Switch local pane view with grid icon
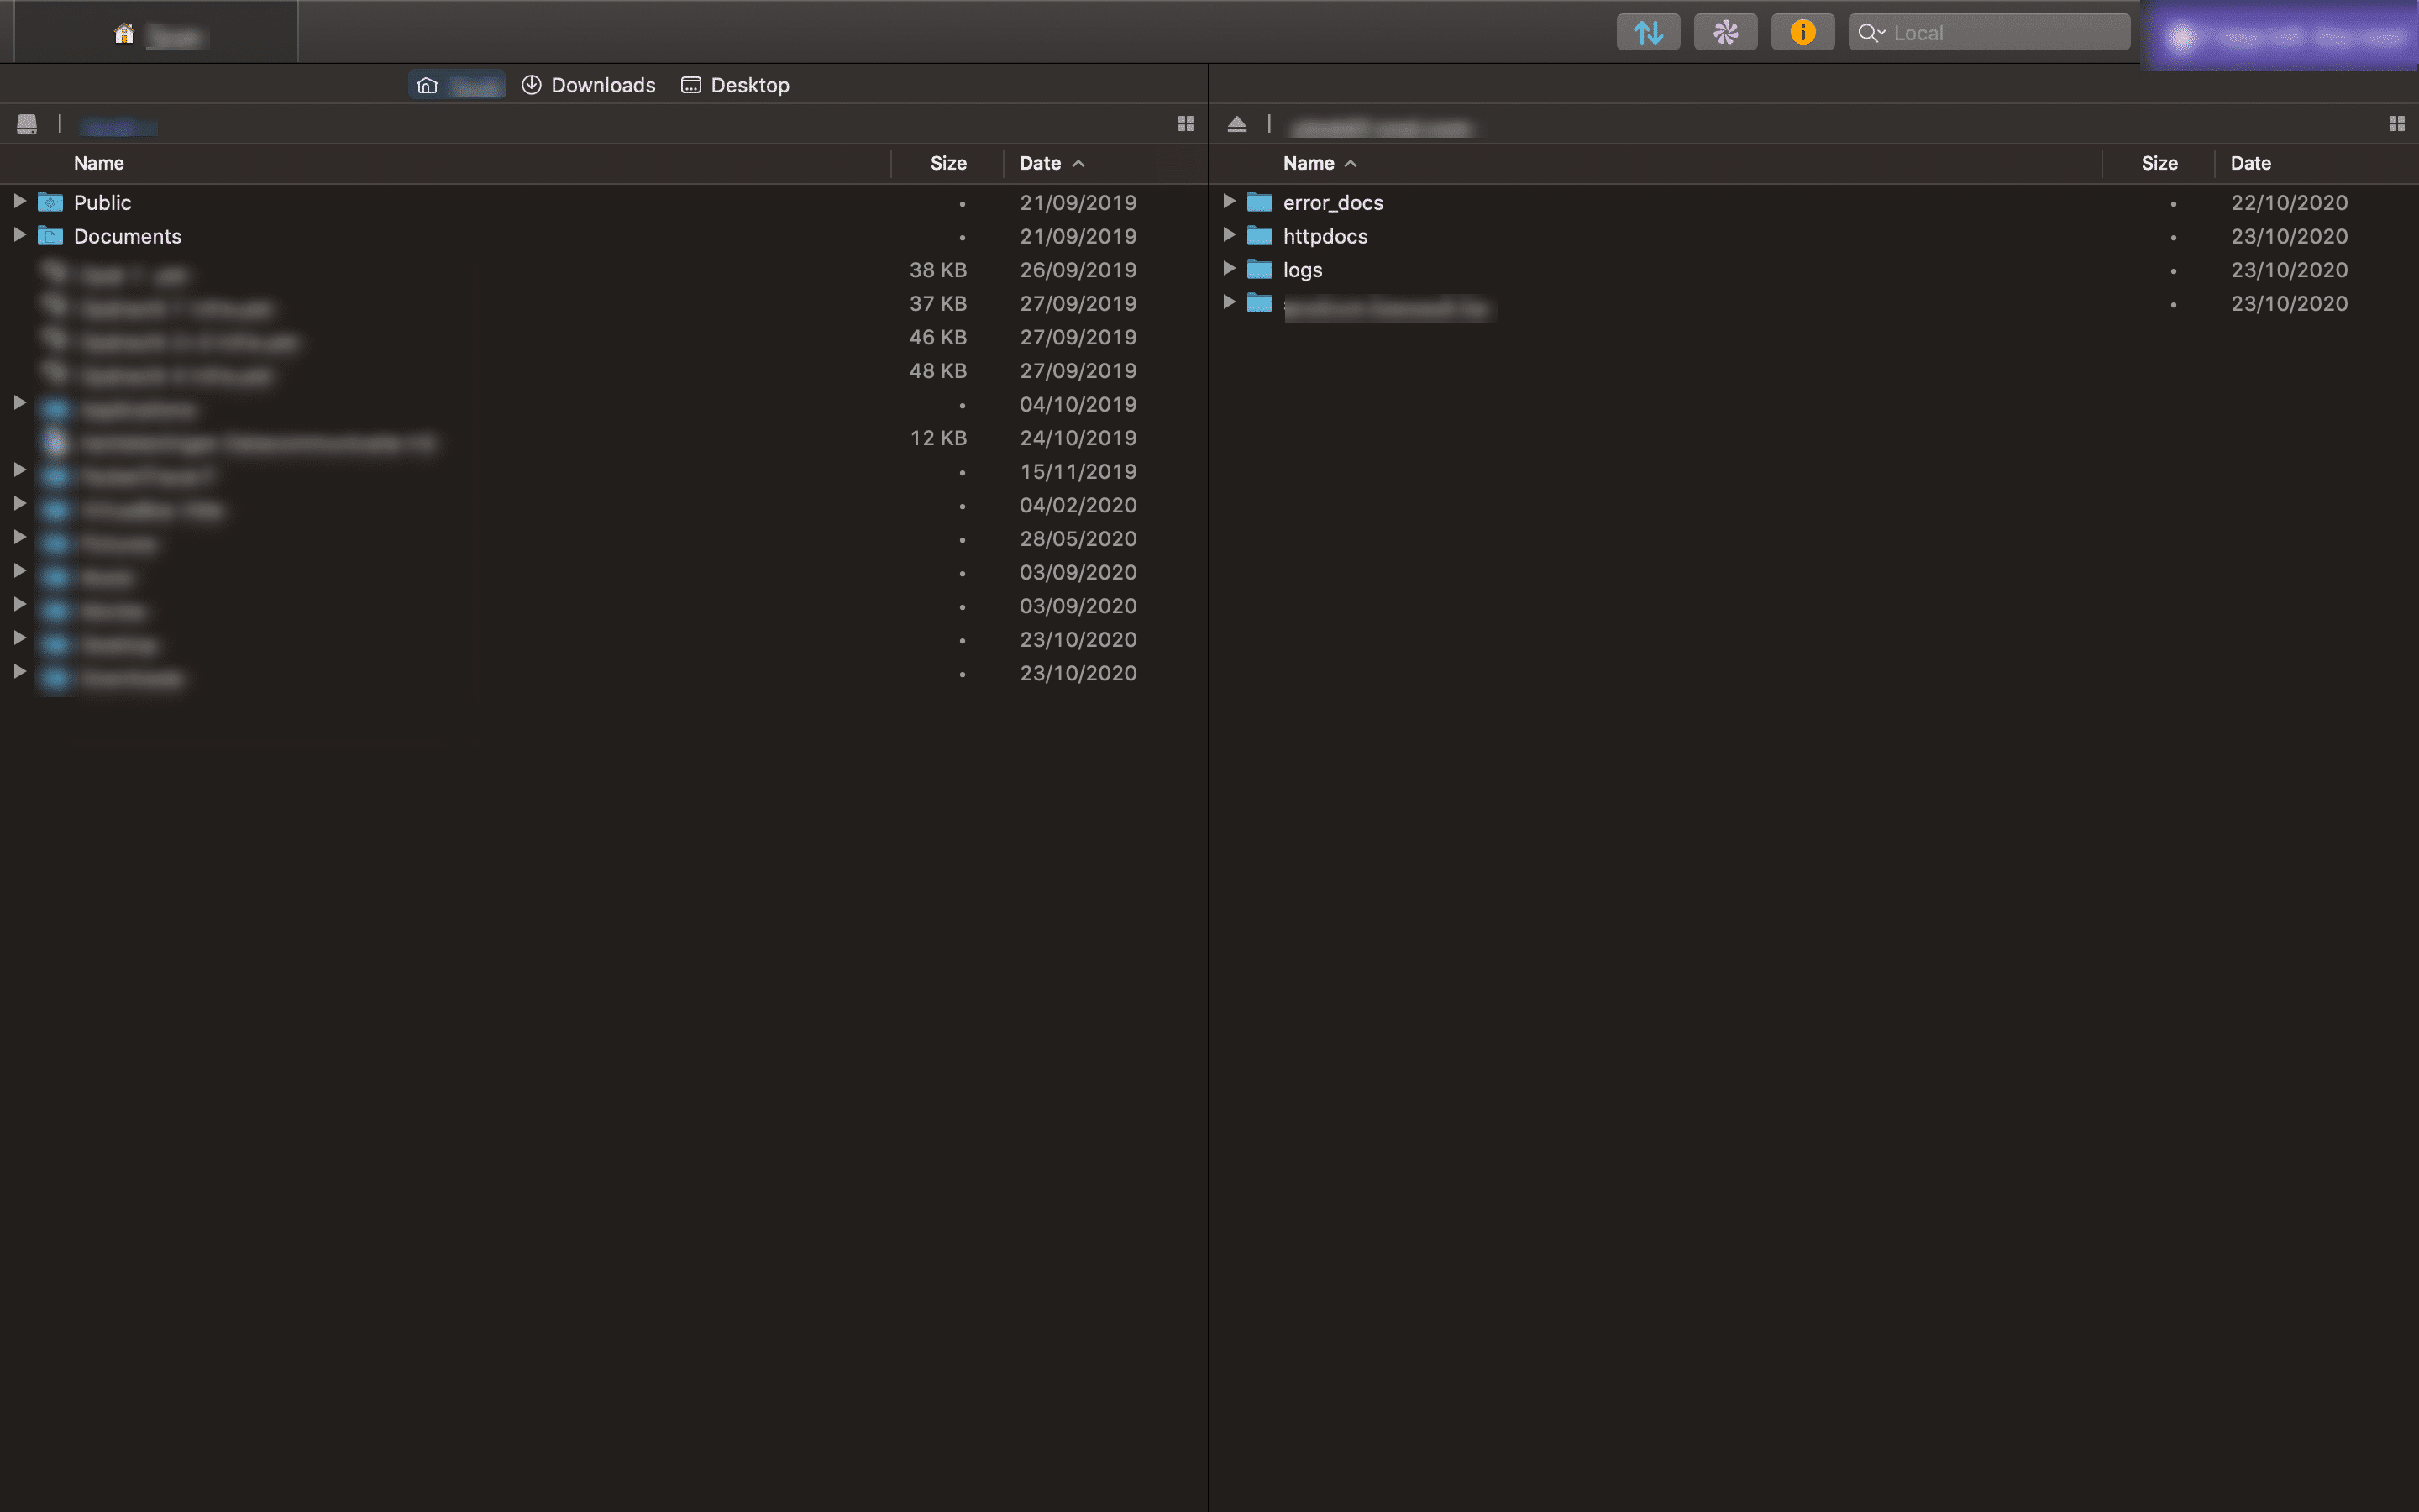The width and height of the screenshot is (2419, 1512). 1185,124
